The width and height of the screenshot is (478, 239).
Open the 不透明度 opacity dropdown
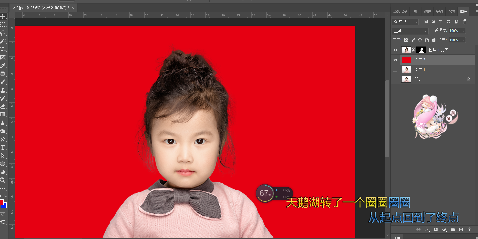[x=463, y=31]
